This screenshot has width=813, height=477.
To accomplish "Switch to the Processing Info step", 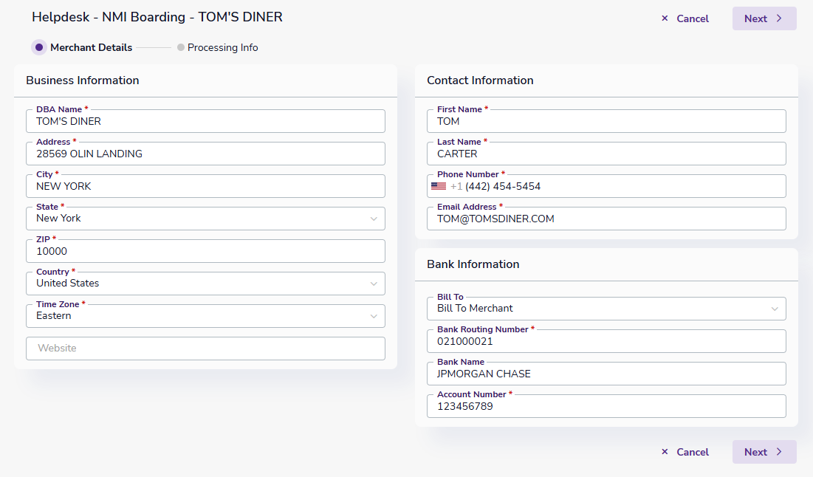I will pyautogui.click(x=222, y=47).
